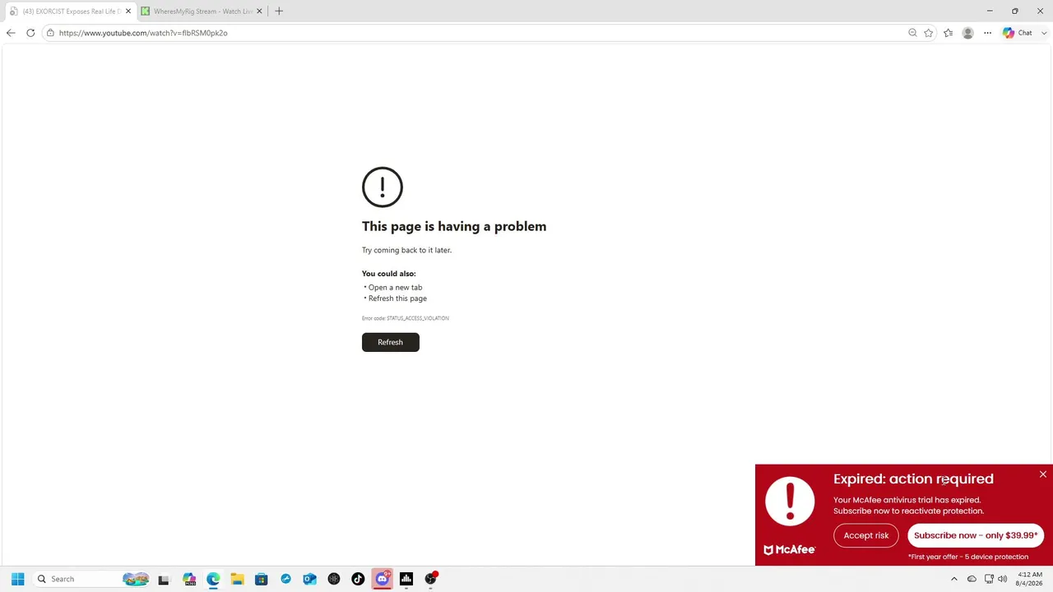Image resolution: width=1053 pixels, height=592 pixels.
Task: Open the Windows Start menu
Action: click(x=17, y=579)
